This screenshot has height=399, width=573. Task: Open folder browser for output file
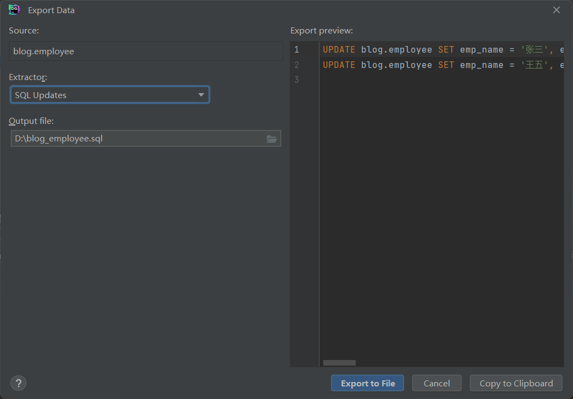271,139
